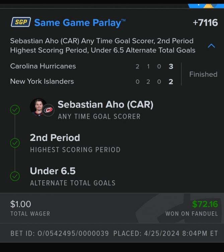224x252 pixels.
Task: Click the SGP badge icon
Action: 21,23
